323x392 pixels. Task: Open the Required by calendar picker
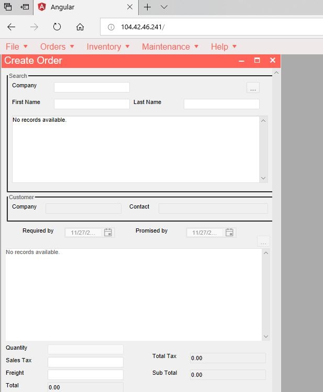(108, 233)
